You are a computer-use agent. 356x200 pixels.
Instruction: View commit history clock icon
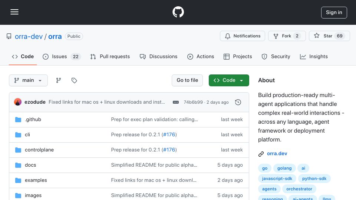pos(238,102)
